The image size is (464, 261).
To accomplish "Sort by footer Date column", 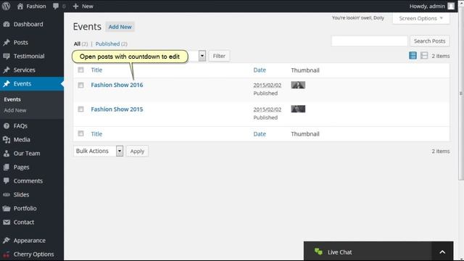I will 260,134.
